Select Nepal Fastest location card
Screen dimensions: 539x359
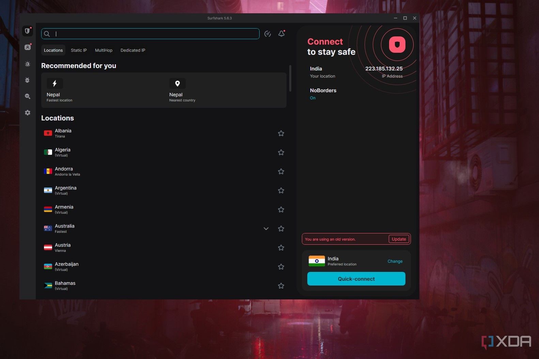(102, 90)
